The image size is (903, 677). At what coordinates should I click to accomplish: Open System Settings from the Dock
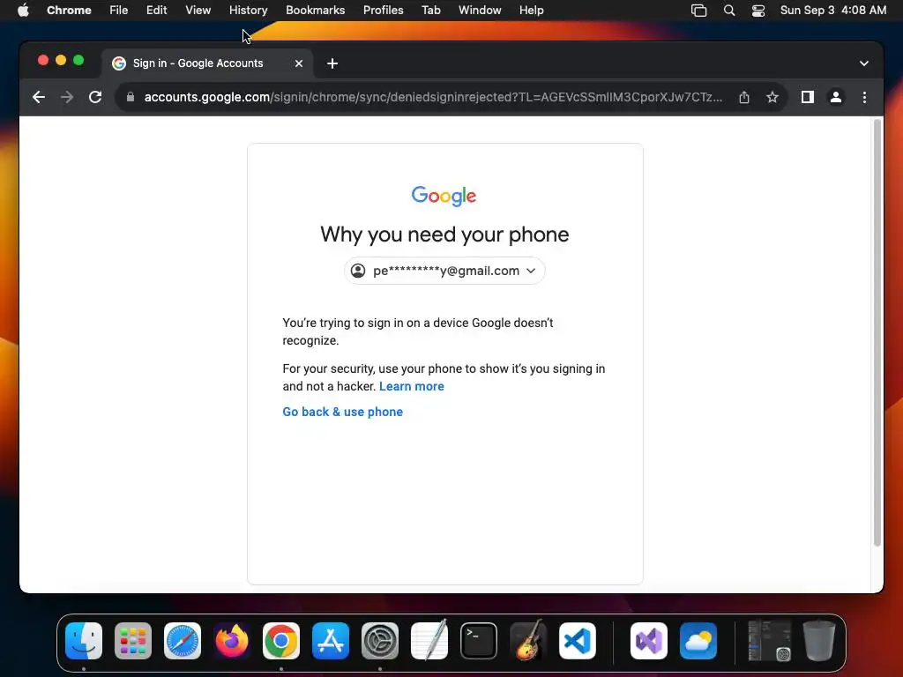pyautogui.click(x=380, y=641)
